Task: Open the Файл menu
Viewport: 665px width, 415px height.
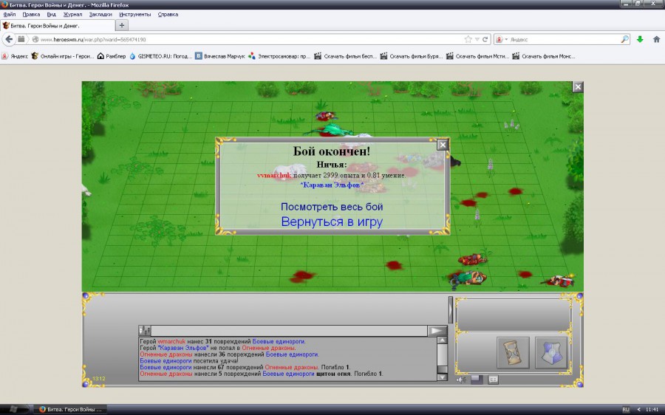Action: pos(10,15)
